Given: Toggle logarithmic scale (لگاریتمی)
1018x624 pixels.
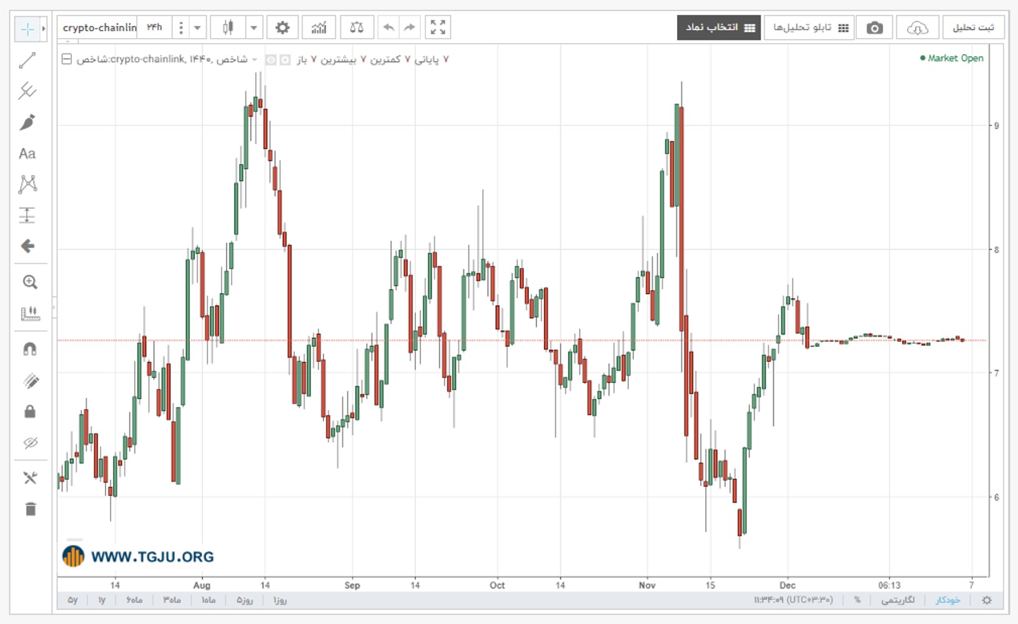Looking at the screenshot, I should [897, 600].
